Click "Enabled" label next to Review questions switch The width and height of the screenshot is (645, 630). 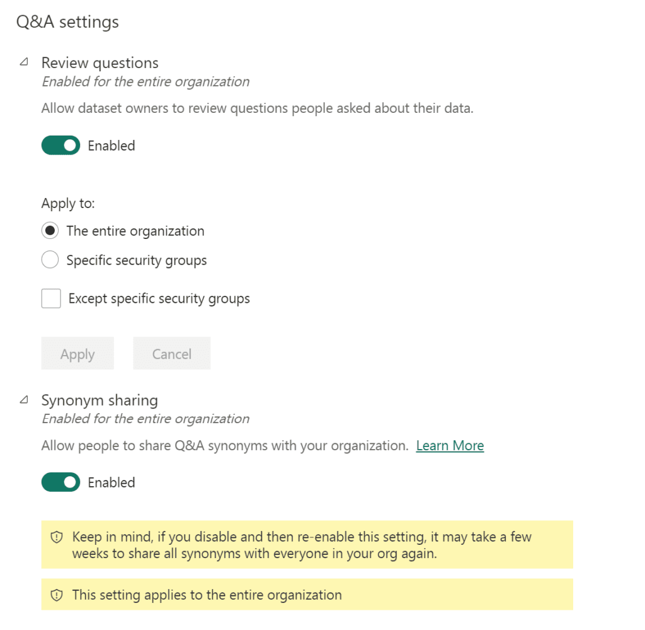point(111,146)
